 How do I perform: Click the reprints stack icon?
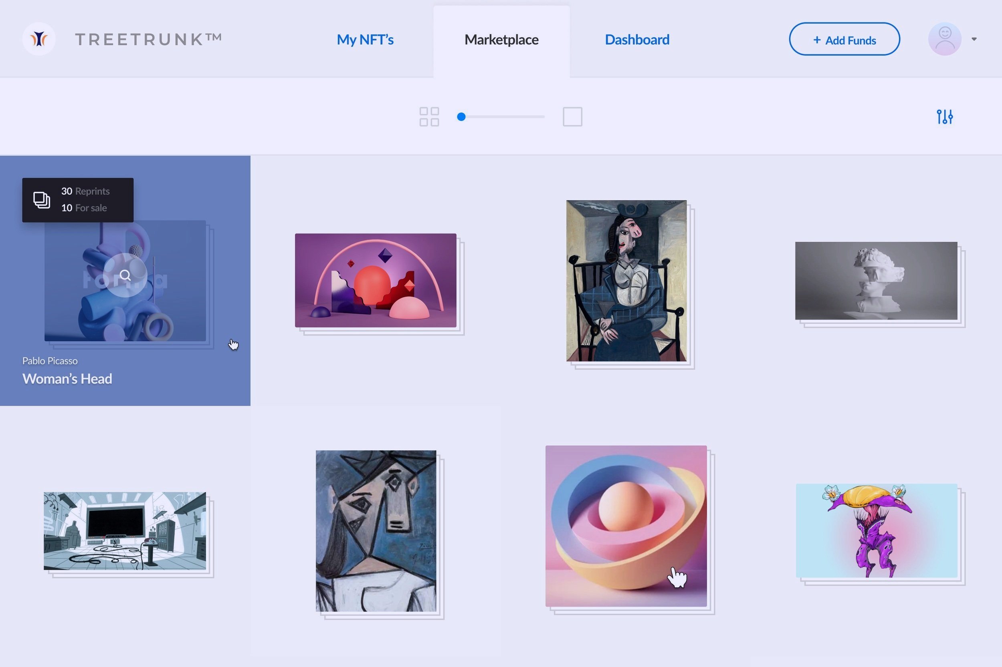[x=42, y=200]
